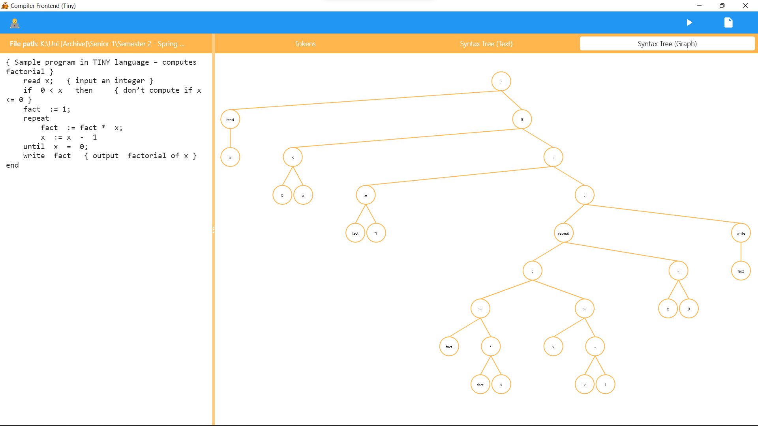Open the Syntax Tree (Text) tab

[x=486, y=44]
